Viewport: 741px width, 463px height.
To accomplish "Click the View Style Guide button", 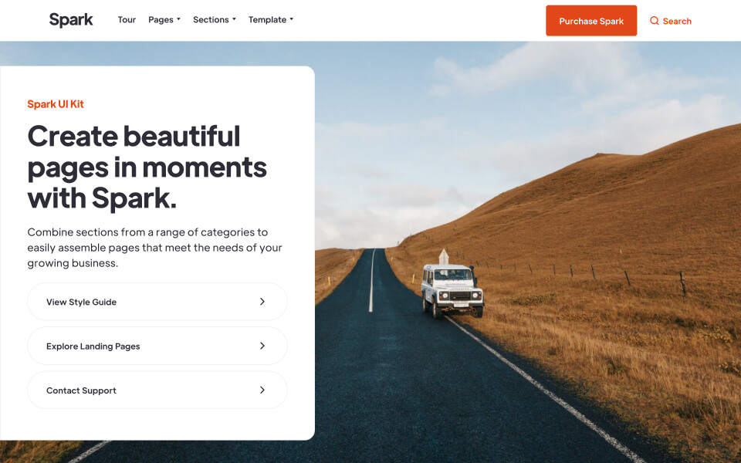I will [157, 302].
